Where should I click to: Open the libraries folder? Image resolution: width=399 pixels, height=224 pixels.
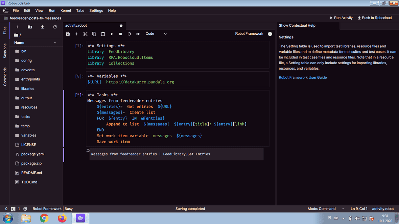tap(28, 89)
